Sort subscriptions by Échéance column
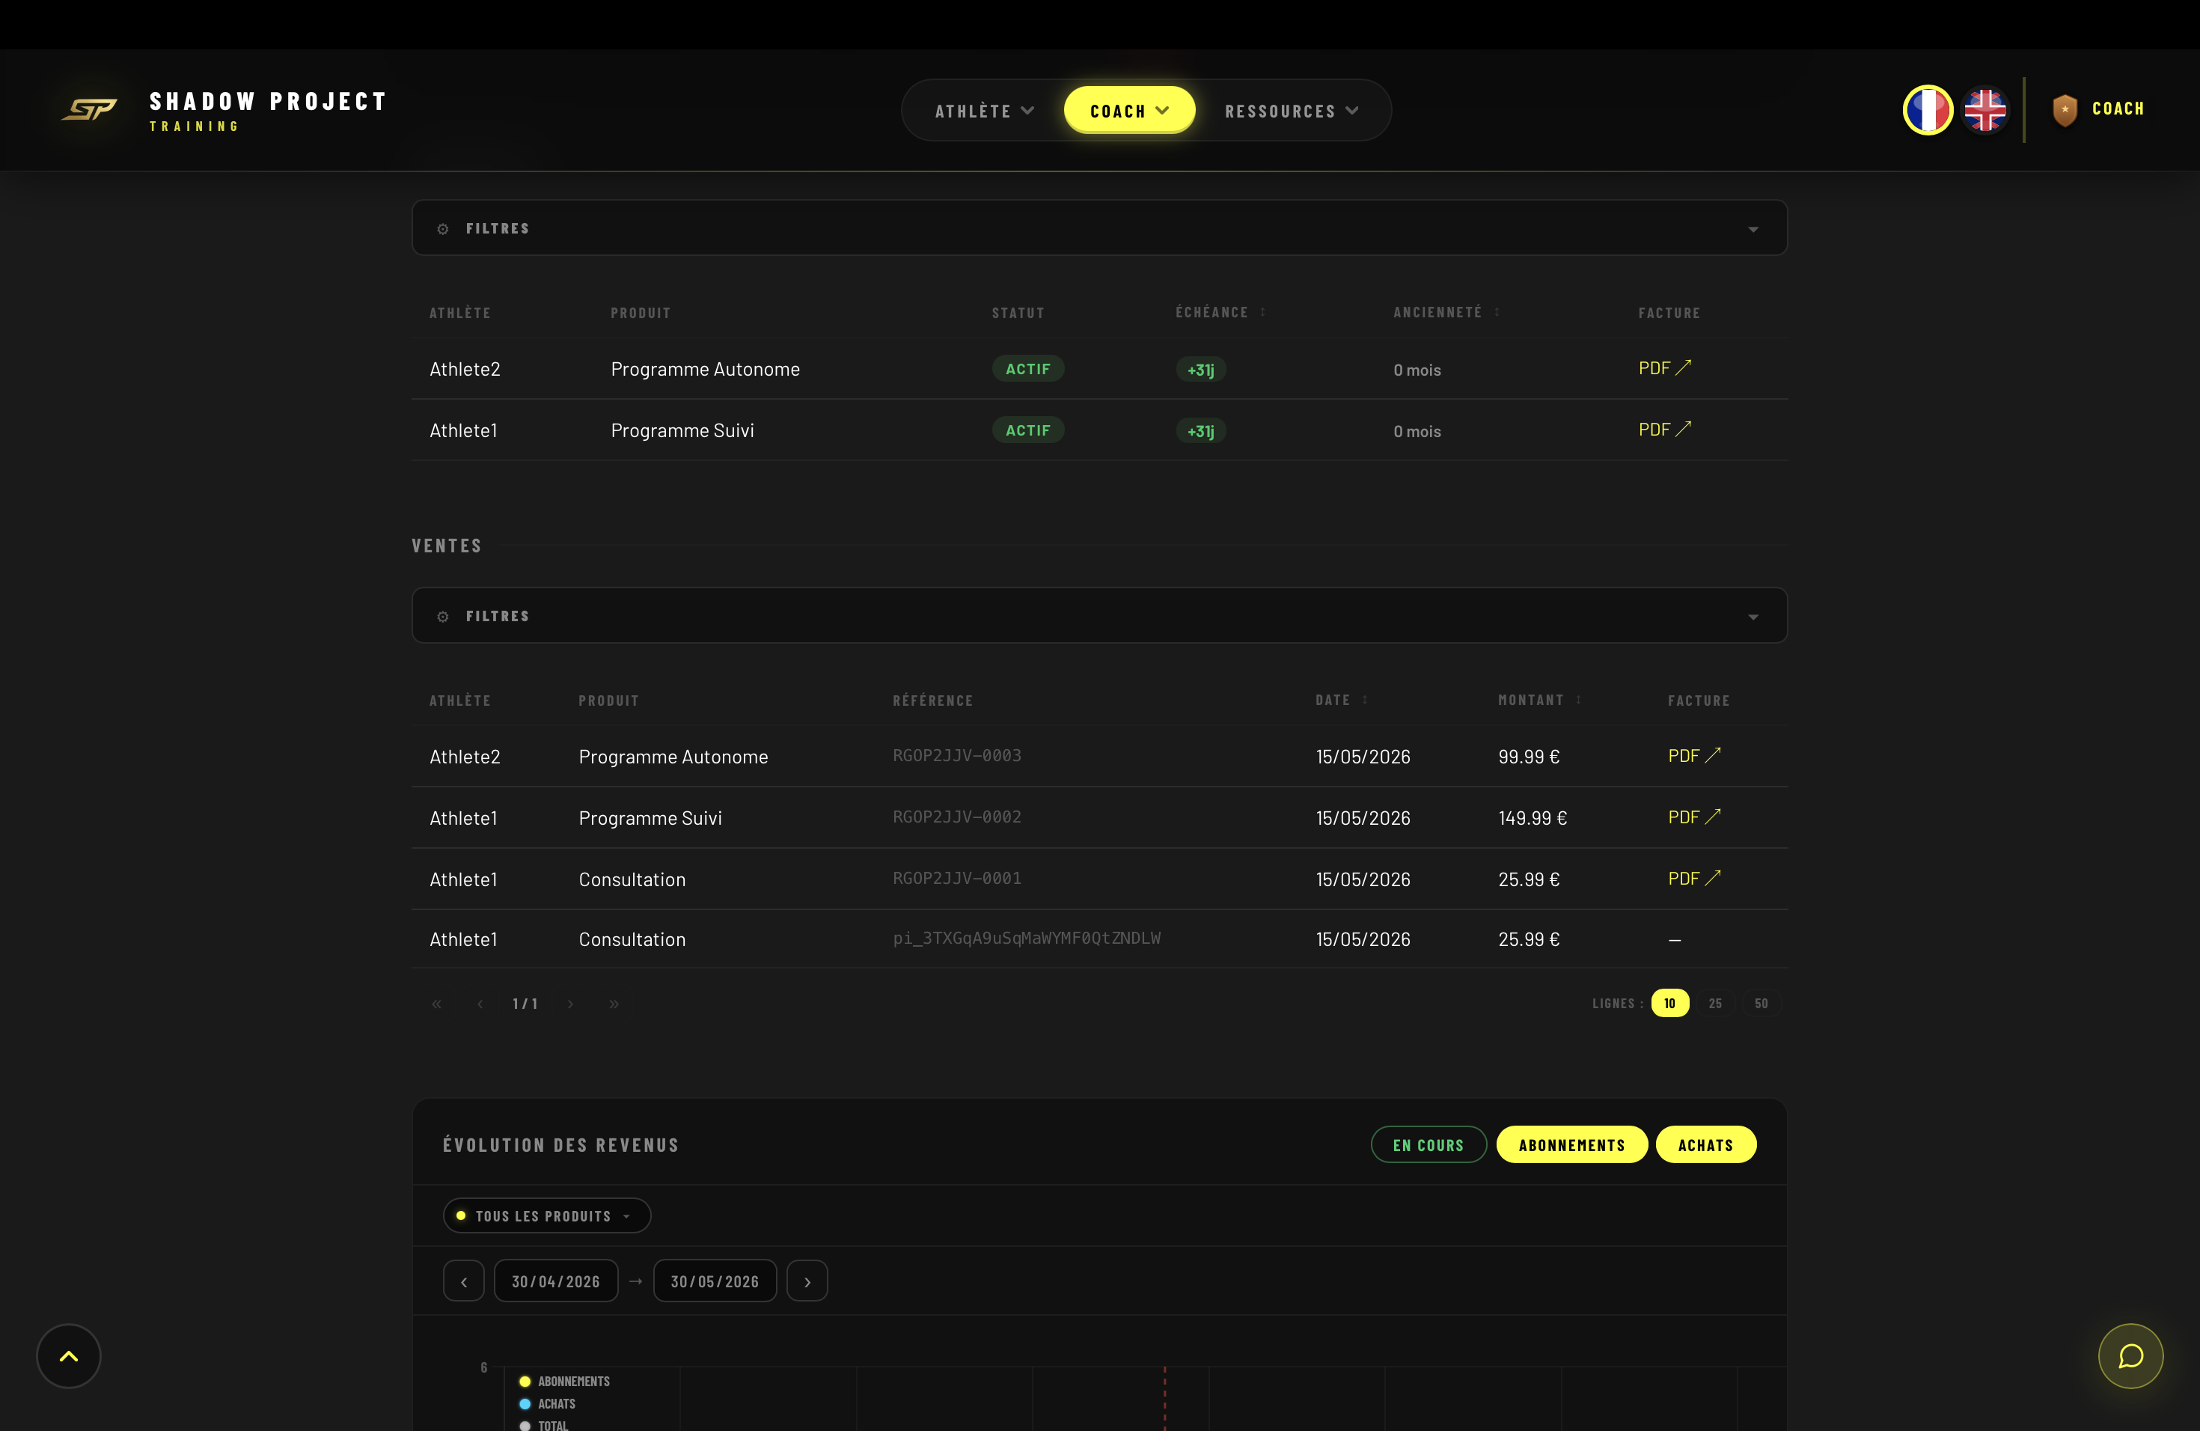 (1220, 312)
